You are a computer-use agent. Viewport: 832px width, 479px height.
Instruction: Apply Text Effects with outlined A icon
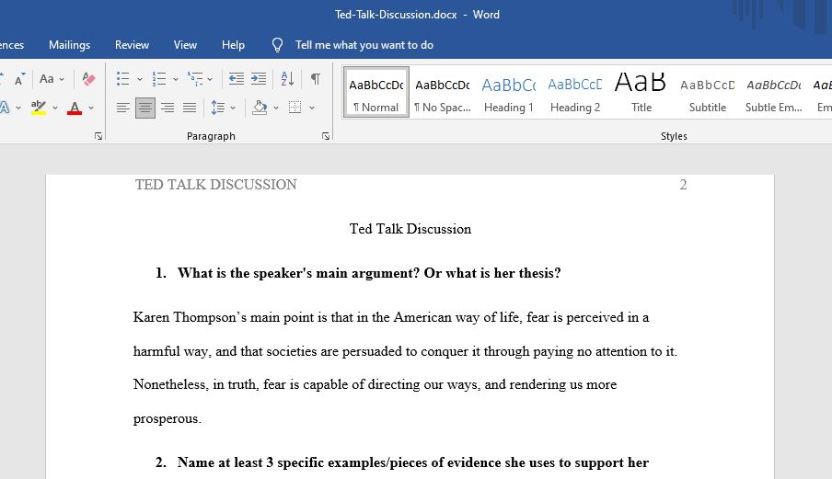click(5, 108)
